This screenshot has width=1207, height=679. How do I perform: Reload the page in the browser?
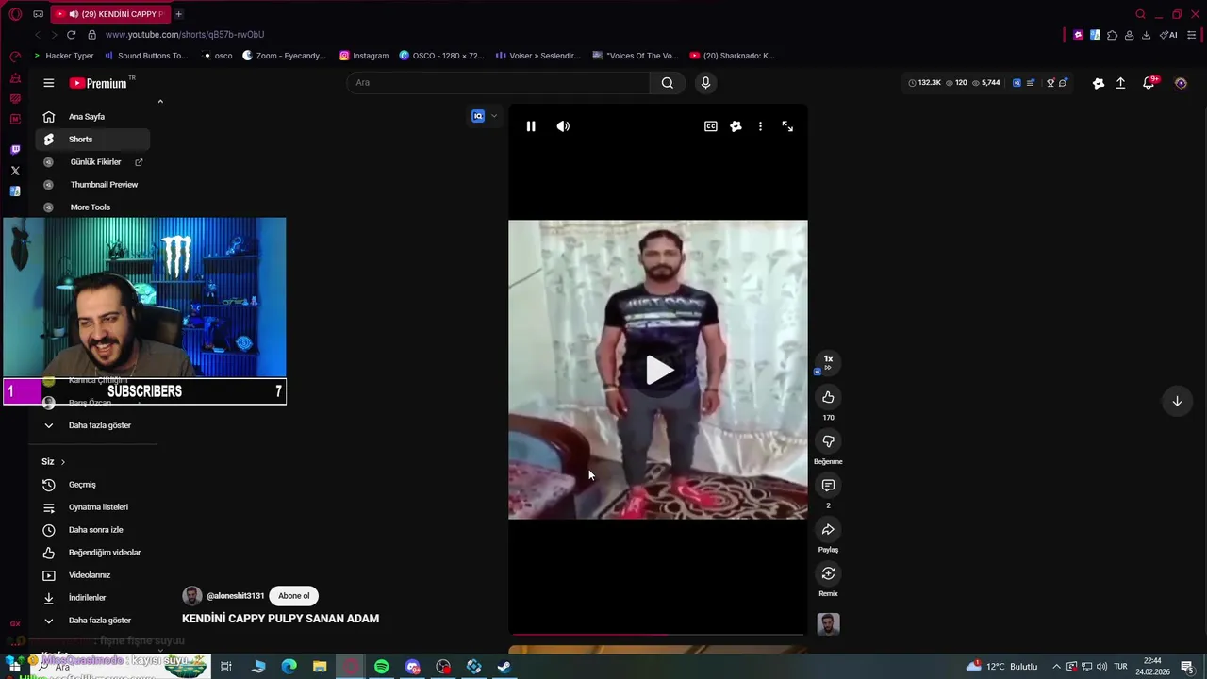click(71, 35)
